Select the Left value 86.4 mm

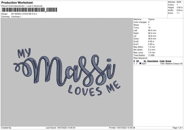pos(152,30)
